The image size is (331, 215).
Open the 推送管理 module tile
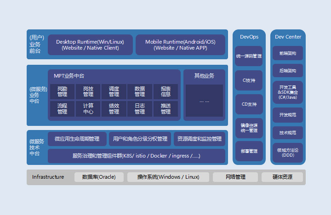click(165, 109)
